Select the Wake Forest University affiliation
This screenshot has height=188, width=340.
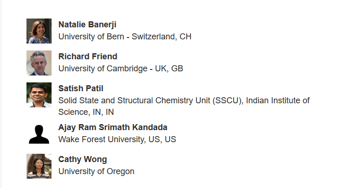pos(102,139)
